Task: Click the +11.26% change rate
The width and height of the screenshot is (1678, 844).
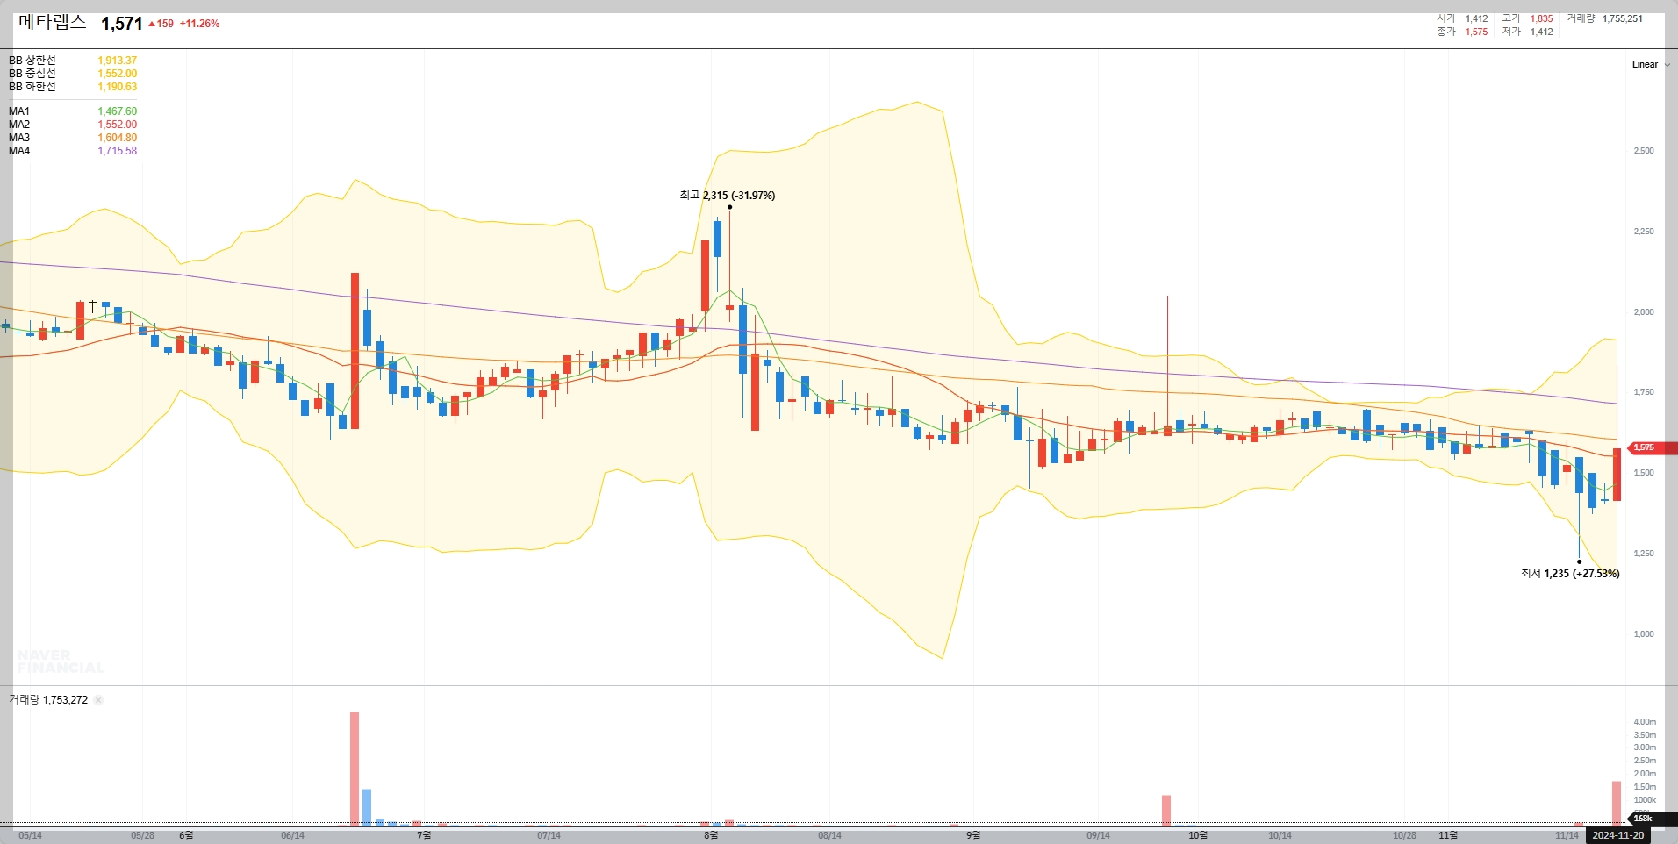Action: (x=199, y=24)
